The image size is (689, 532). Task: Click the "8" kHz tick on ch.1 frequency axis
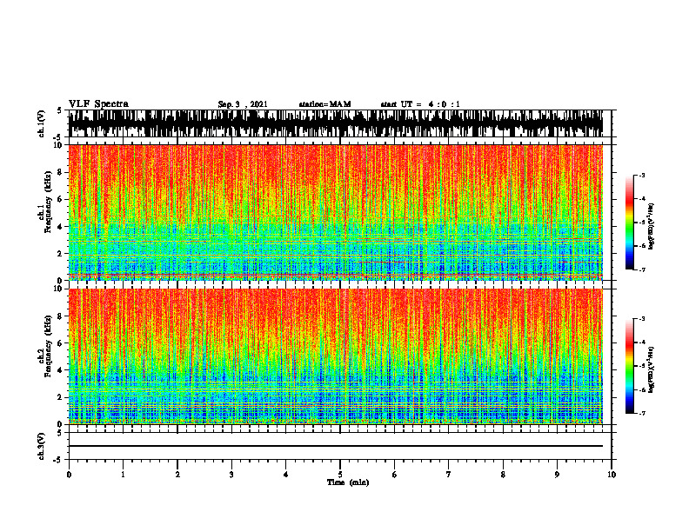click(x=61, y=172)
